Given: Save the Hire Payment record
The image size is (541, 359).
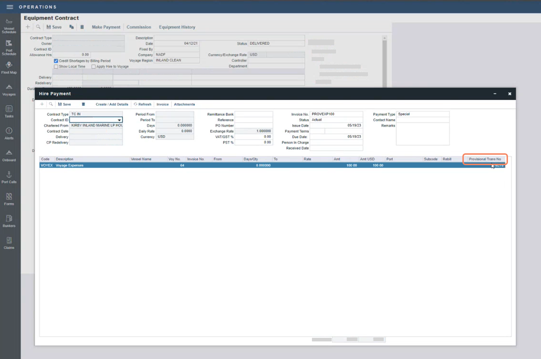Looking at the screenshot, I should 64,104.
